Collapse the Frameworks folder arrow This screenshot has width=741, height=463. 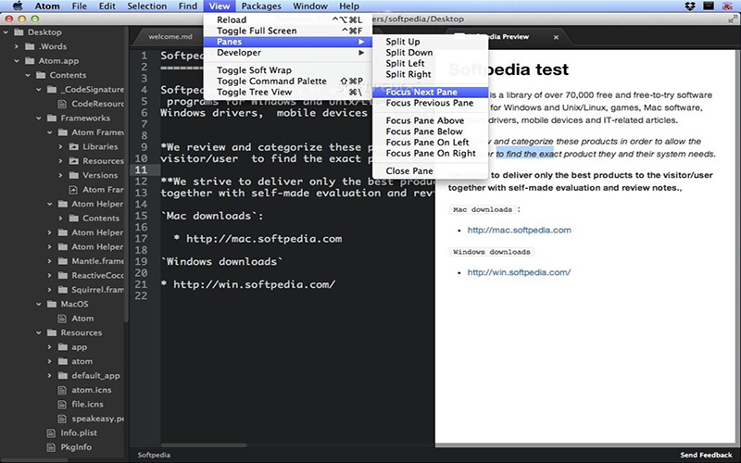tap(39, 119)
